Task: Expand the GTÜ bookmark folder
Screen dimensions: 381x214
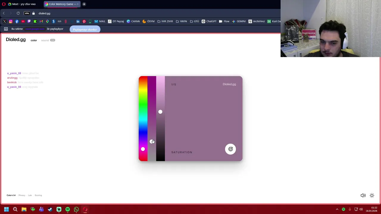Action: [194, 21]
